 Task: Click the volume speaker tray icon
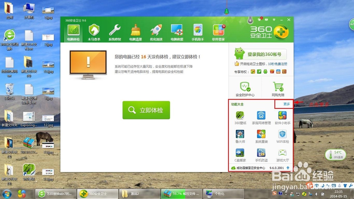316,194
